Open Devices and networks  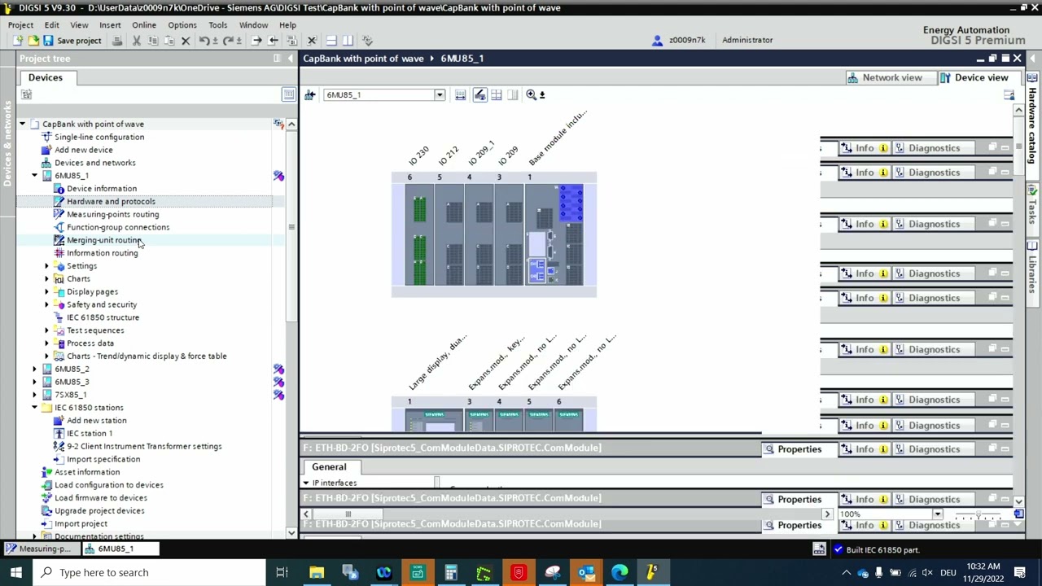(x=94, y=163)
